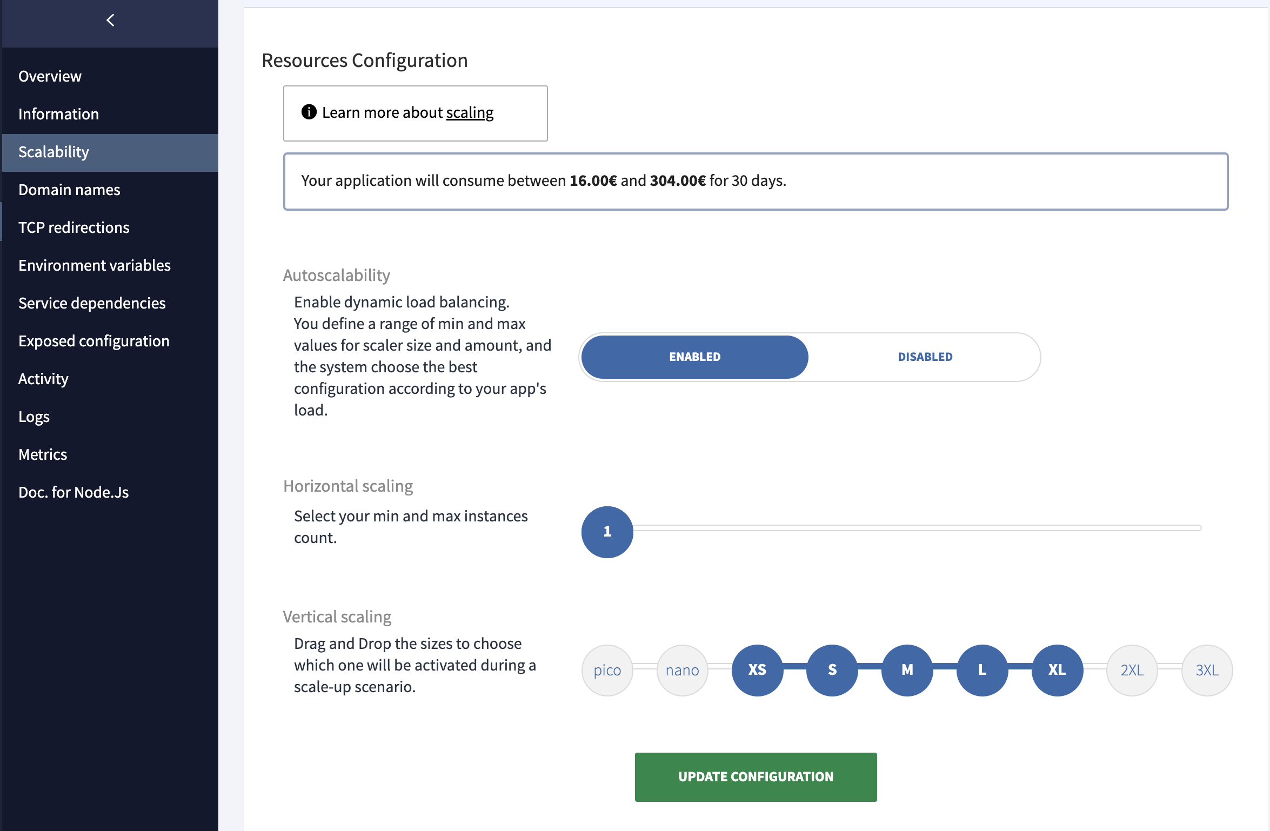Open the Overview menu item

pos(50,76)
